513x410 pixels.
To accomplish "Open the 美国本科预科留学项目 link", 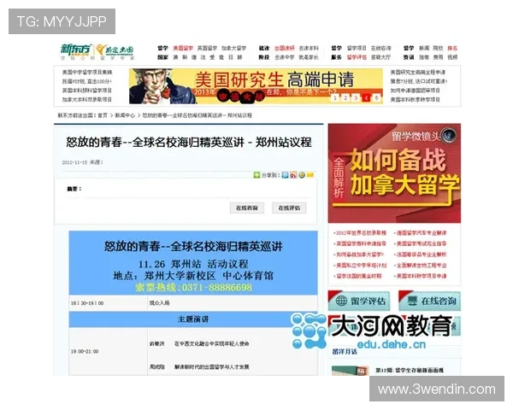I will [x=87, y=91].
